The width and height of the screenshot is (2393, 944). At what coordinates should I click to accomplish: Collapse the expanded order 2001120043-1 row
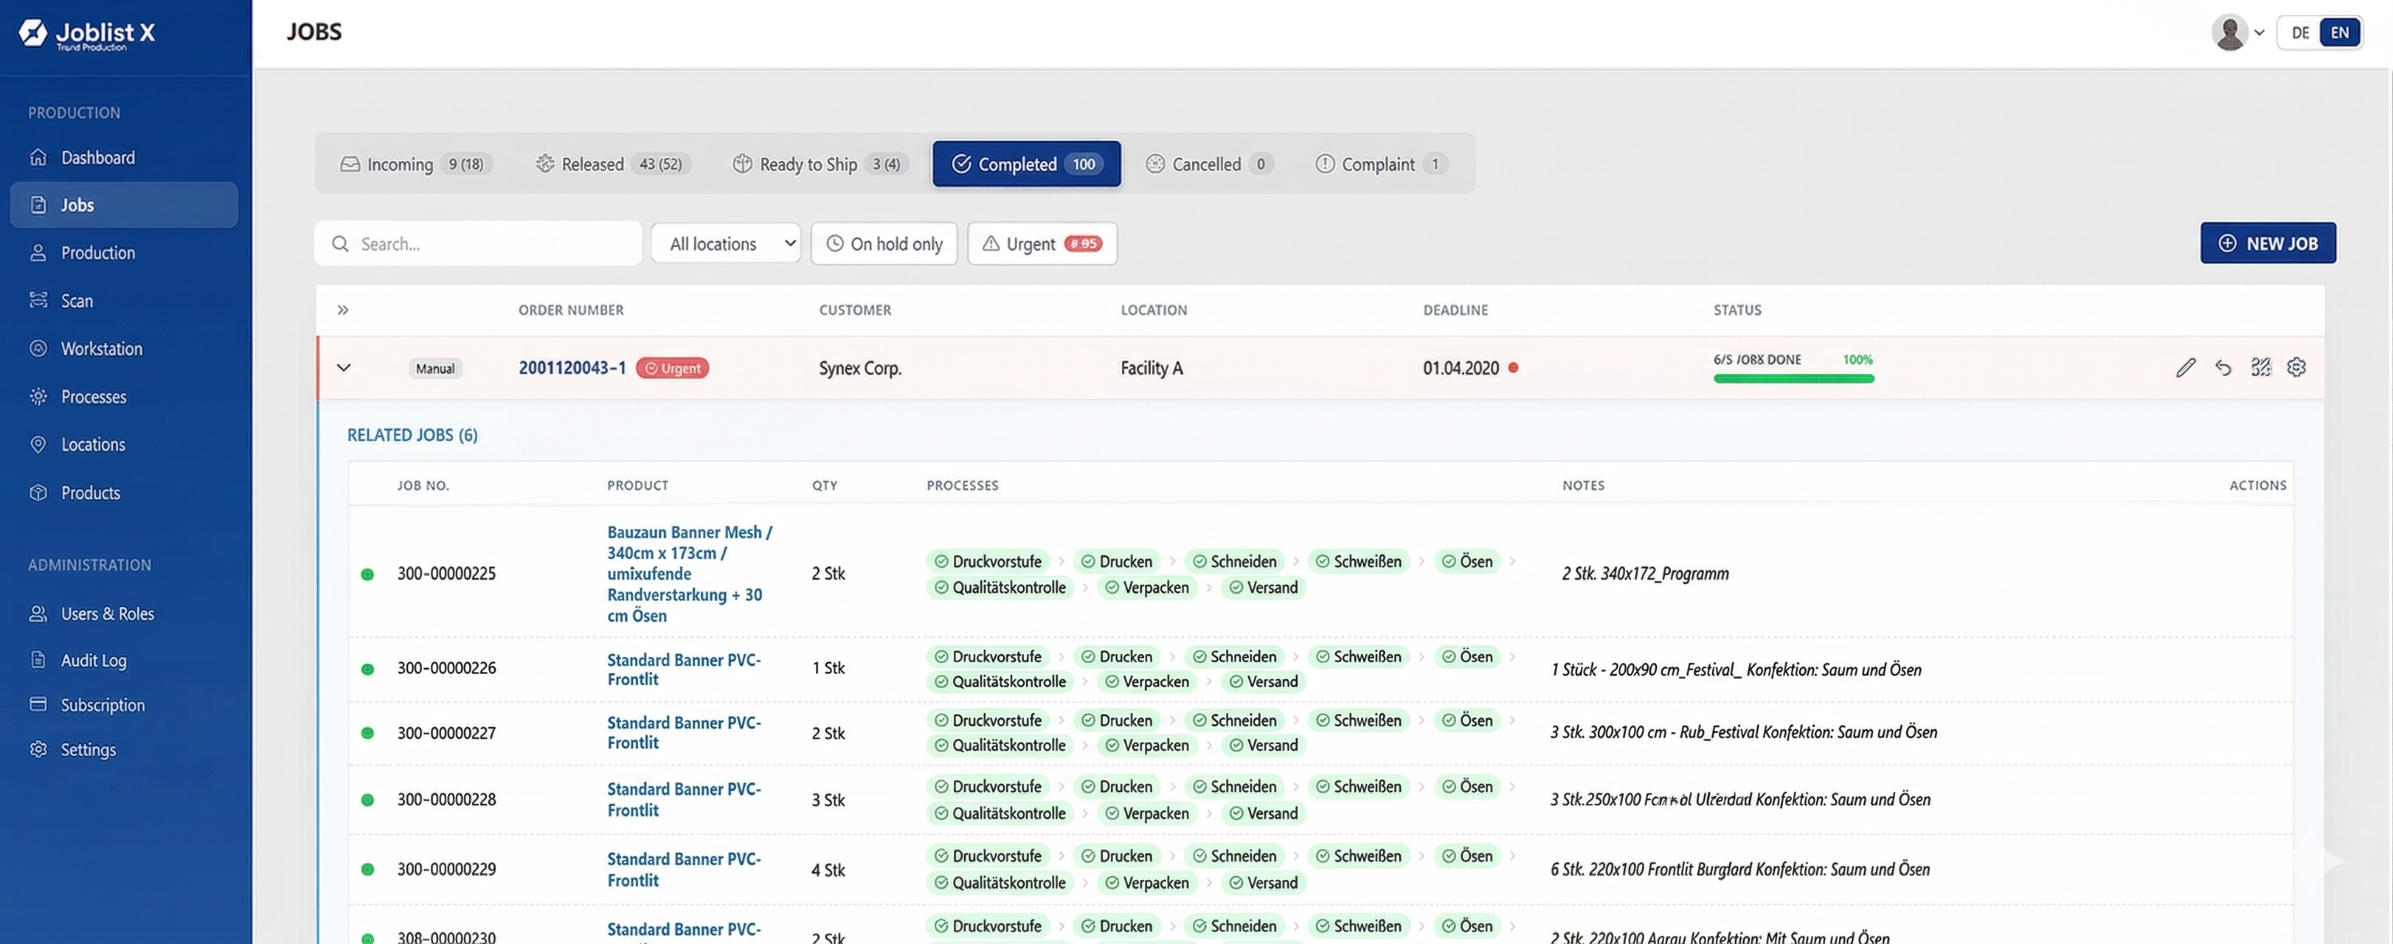pyautogui.click(x=344, y=368)
